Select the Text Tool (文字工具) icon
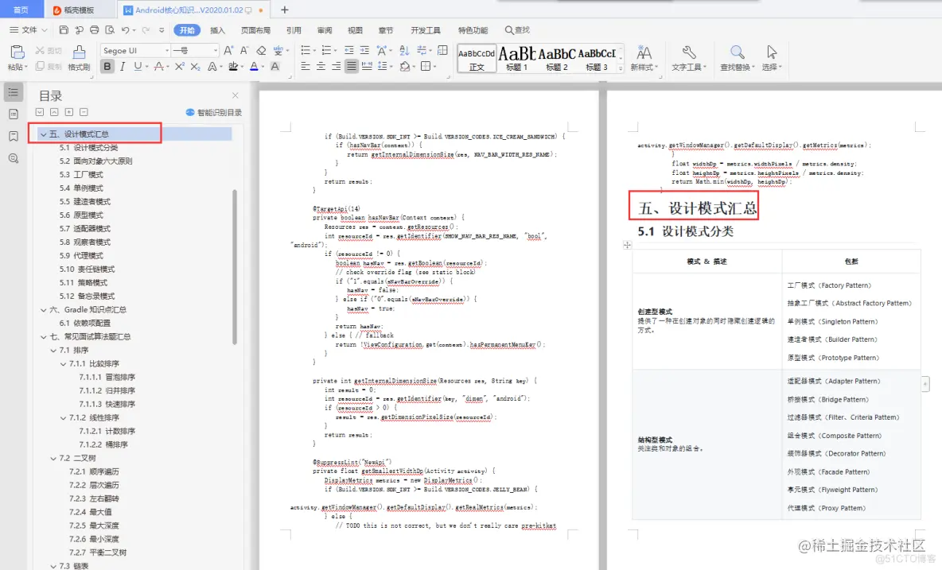The width and height of the screenshot is (942, 570). (687, 60)
